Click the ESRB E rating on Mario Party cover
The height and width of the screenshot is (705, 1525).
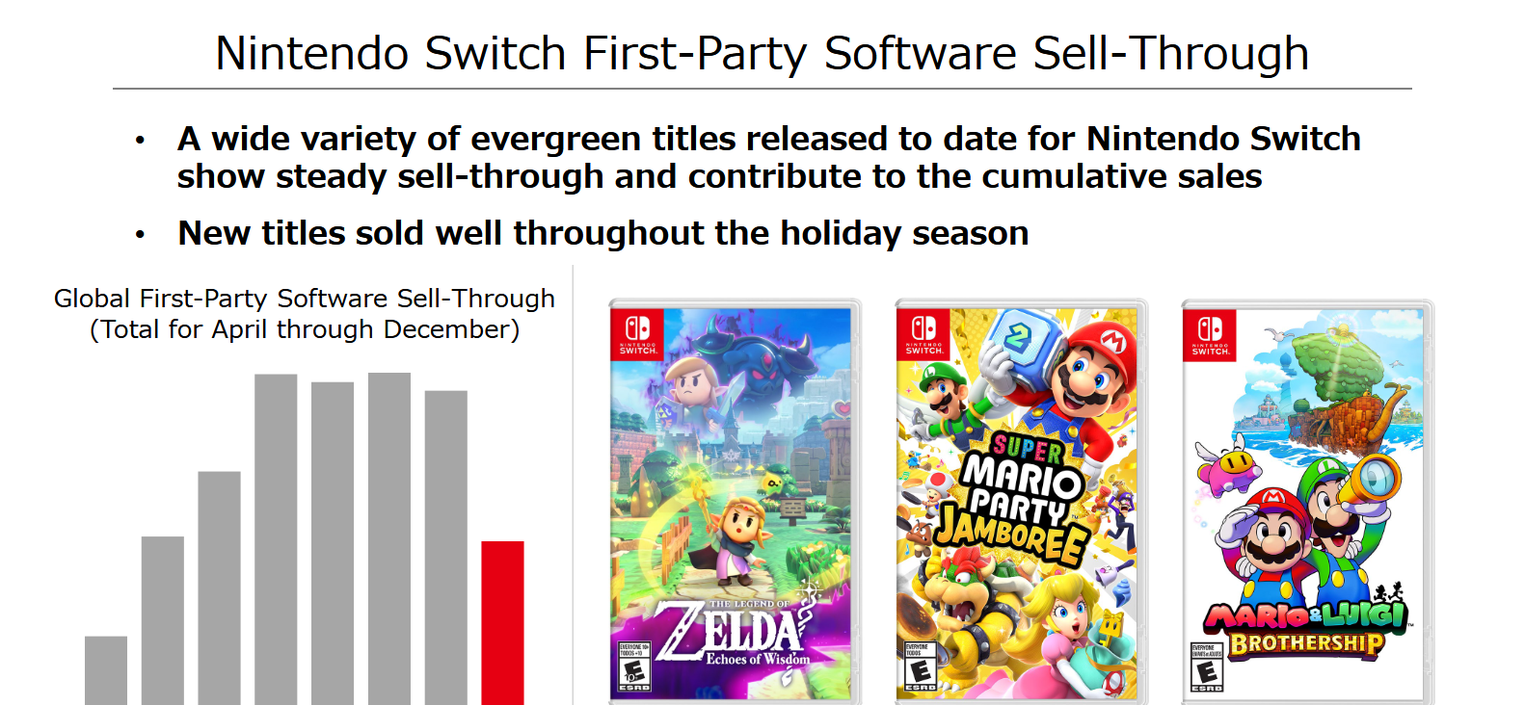point(921,667)
